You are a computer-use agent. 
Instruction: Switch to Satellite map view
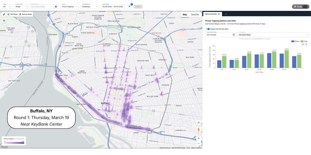[x=195, y=15]
